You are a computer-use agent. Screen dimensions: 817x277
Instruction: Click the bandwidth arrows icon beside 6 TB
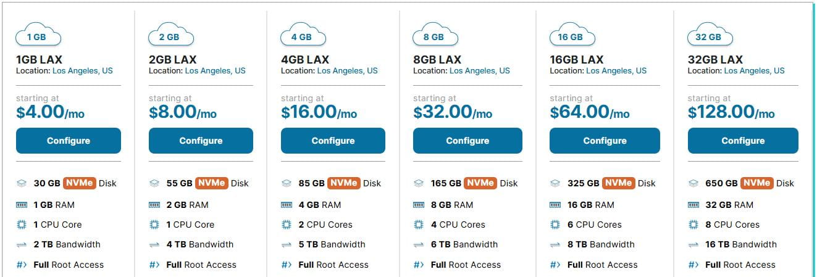[419, 245]
